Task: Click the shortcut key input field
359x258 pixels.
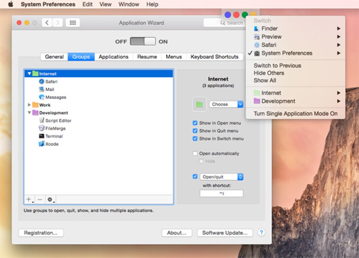Action: [221, 193]
